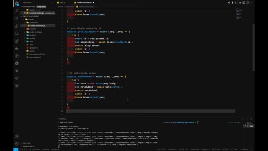Screen dimensions: 268x151
Task: Open editor More Actions ellipsis
Action: pos(251,3)
